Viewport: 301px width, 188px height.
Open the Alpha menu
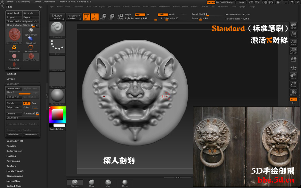click(x=52, y=6)
